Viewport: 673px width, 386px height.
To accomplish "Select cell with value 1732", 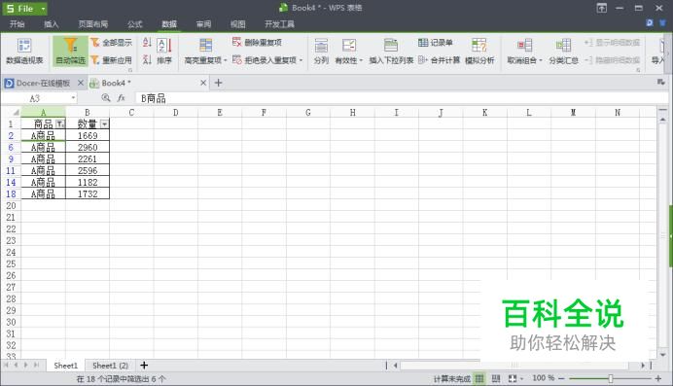I will (x=88, y=193).
